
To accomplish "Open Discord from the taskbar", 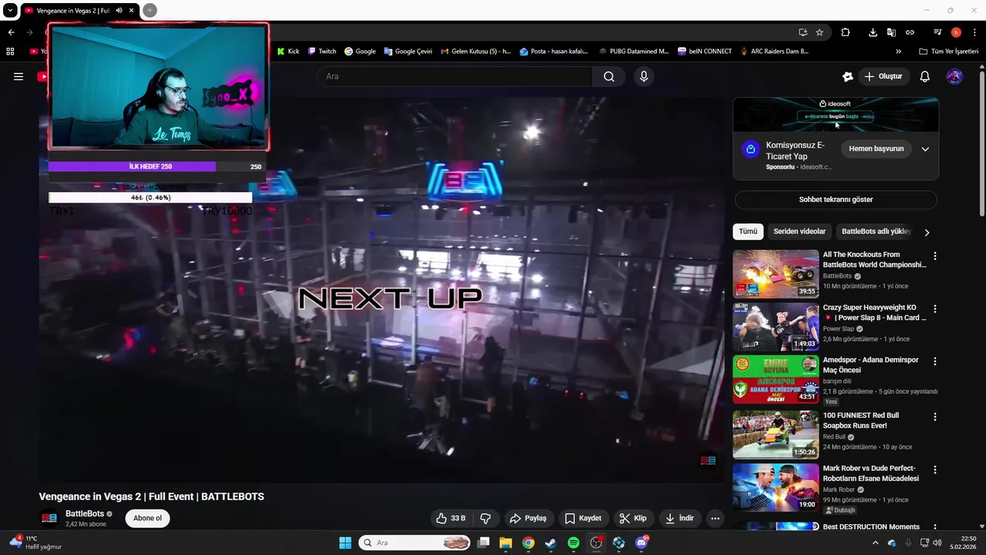I will coord(642,543).
